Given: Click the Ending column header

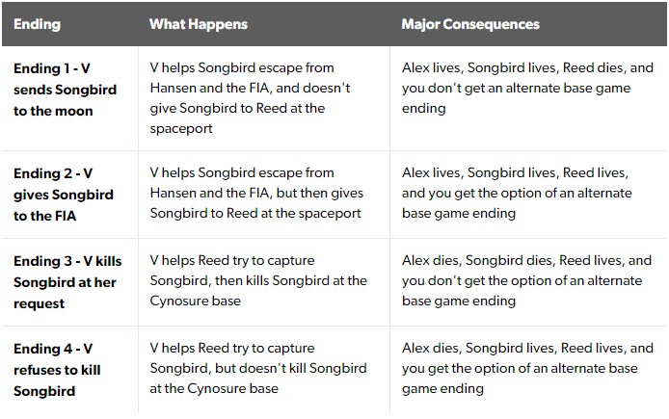Looking at the screenshot, I should tap(38, 24).
